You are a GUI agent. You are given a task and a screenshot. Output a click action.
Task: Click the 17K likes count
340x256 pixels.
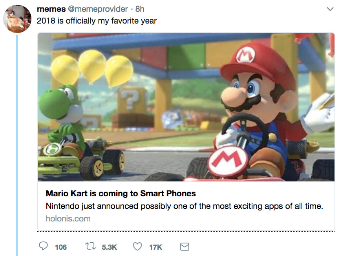tap(155, 247)
